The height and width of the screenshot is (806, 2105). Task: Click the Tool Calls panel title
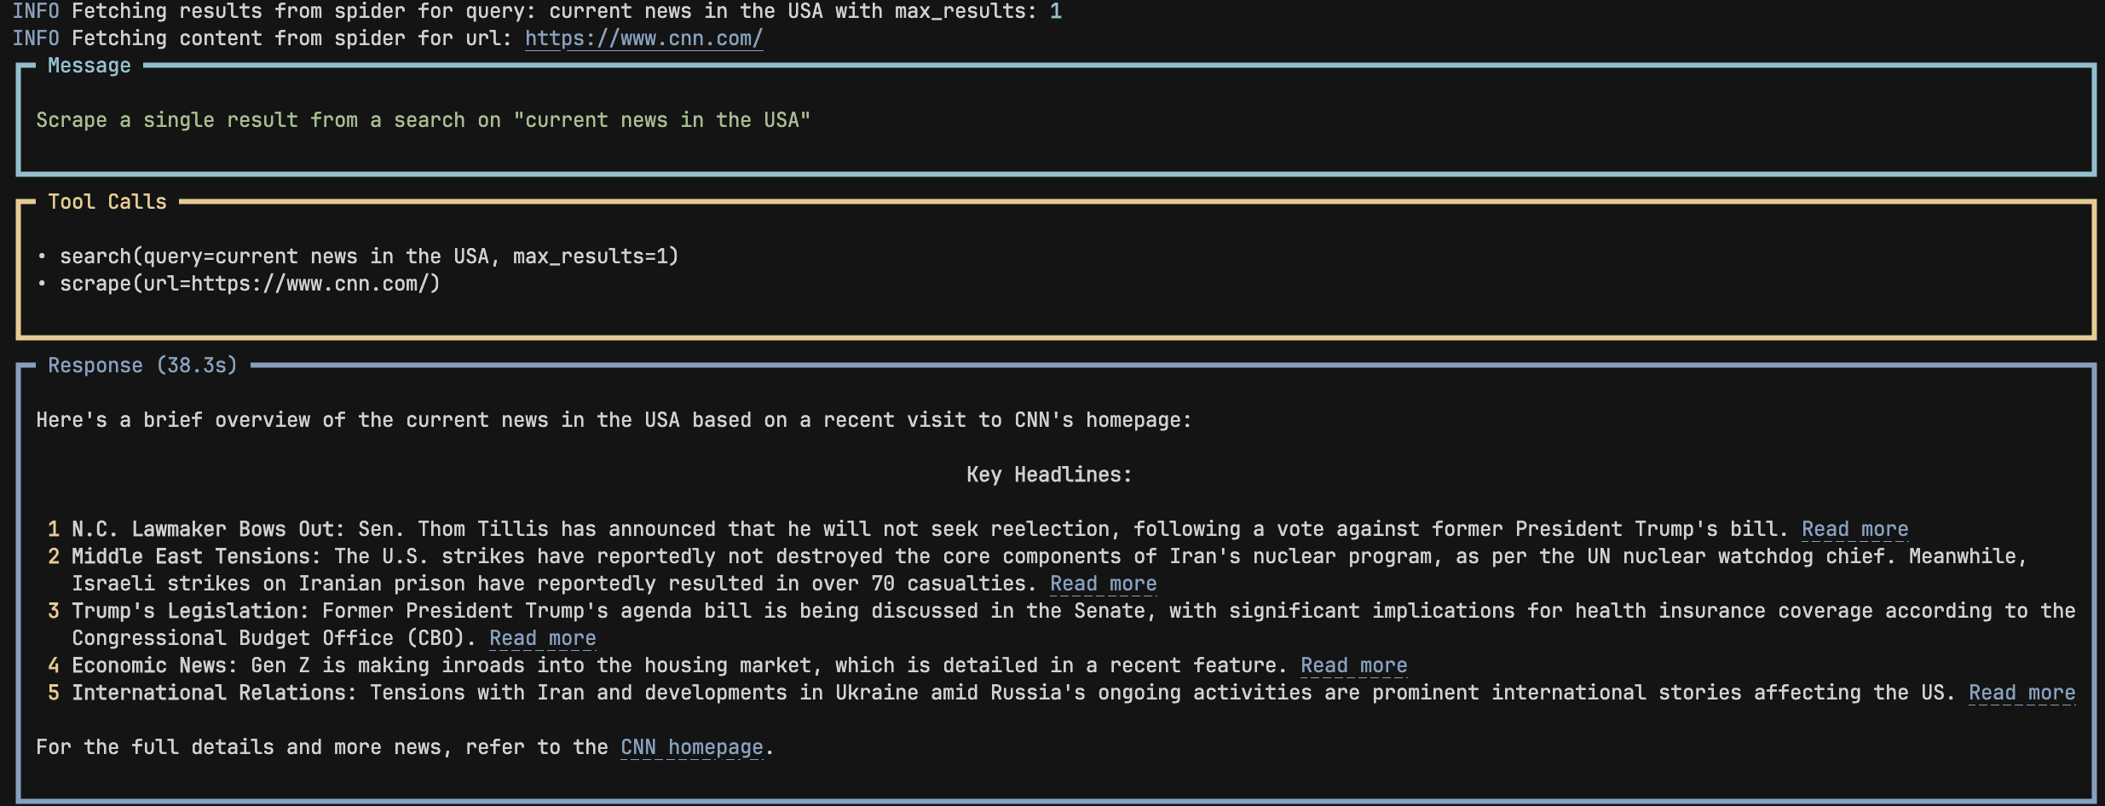107,202
